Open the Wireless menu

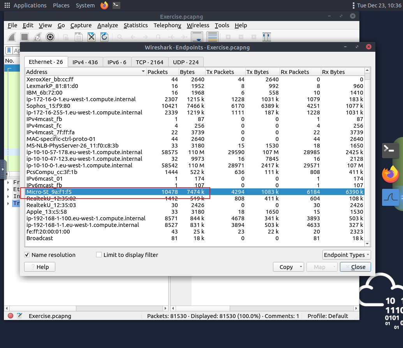tap(198, 25)
